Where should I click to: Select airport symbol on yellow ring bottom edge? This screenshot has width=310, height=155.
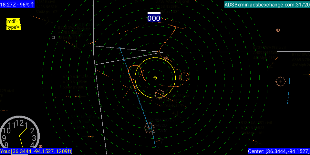pyautogui.click(x=159, y=94)
